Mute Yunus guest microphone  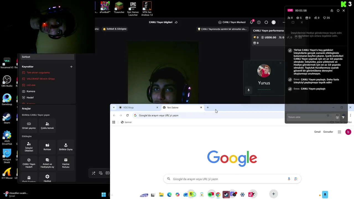[x=248, y=90]
